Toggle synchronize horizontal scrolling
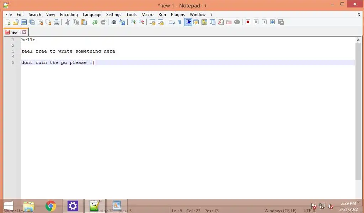This screenshot has width=364, height=213. pos(161,22)
